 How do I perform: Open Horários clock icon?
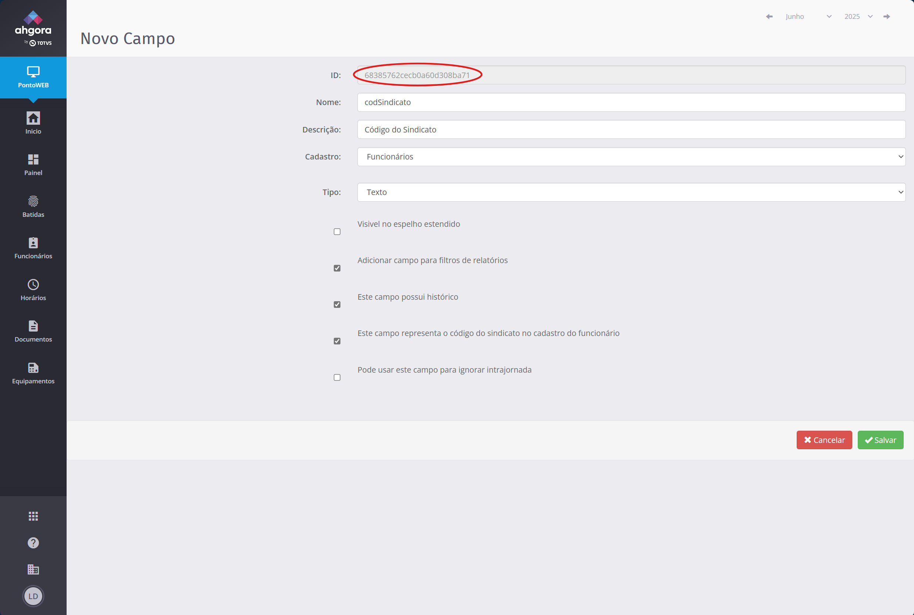33,285
